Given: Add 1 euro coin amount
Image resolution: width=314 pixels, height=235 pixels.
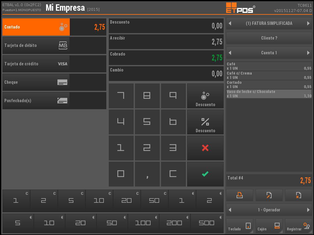Looking at the screenshot, I should (x=182, y=201).
